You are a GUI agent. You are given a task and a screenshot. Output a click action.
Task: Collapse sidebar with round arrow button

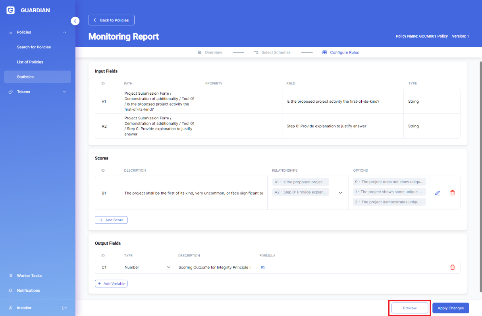point(75,21)
